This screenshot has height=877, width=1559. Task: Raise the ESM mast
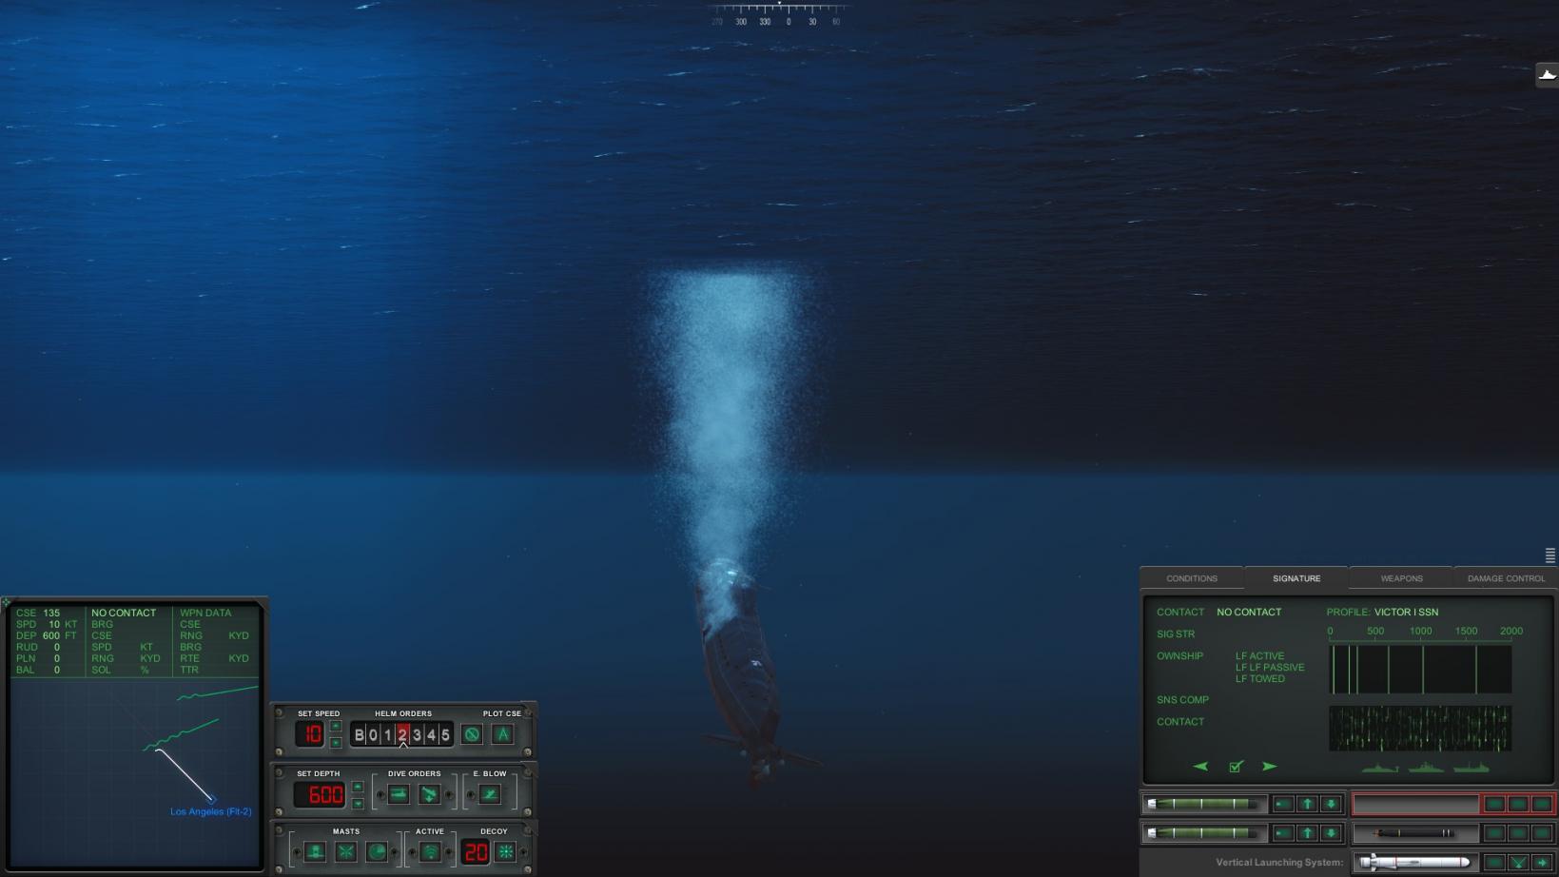[345, 851]
